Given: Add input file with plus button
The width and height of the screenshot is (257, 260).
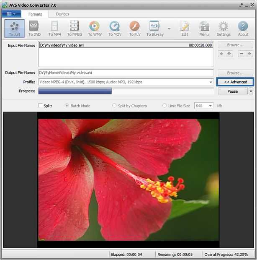Looking at the screenshot, I should (x=249, y=54).
